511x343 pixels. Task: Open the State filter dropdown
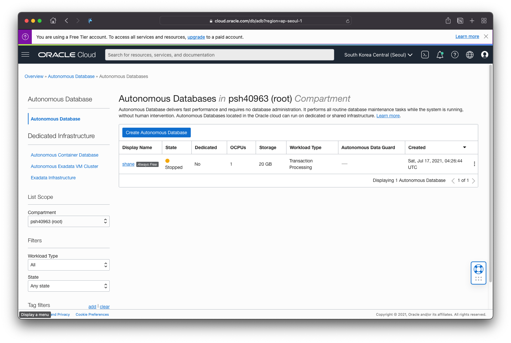[69, 286]
